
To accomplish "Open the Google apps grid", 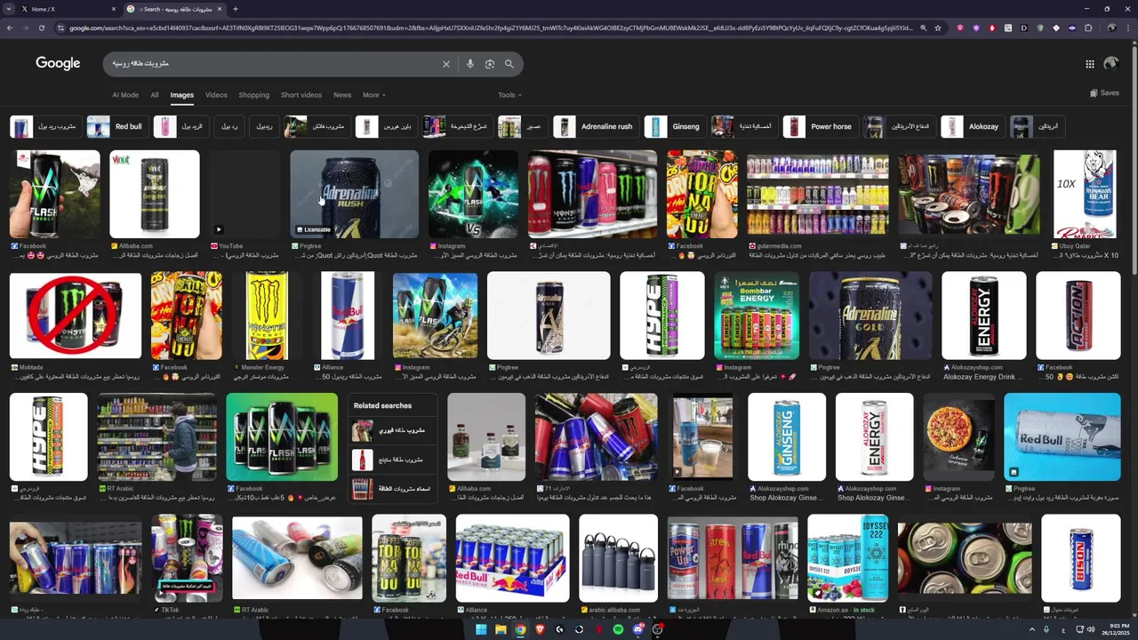I will click(1090, 64).
